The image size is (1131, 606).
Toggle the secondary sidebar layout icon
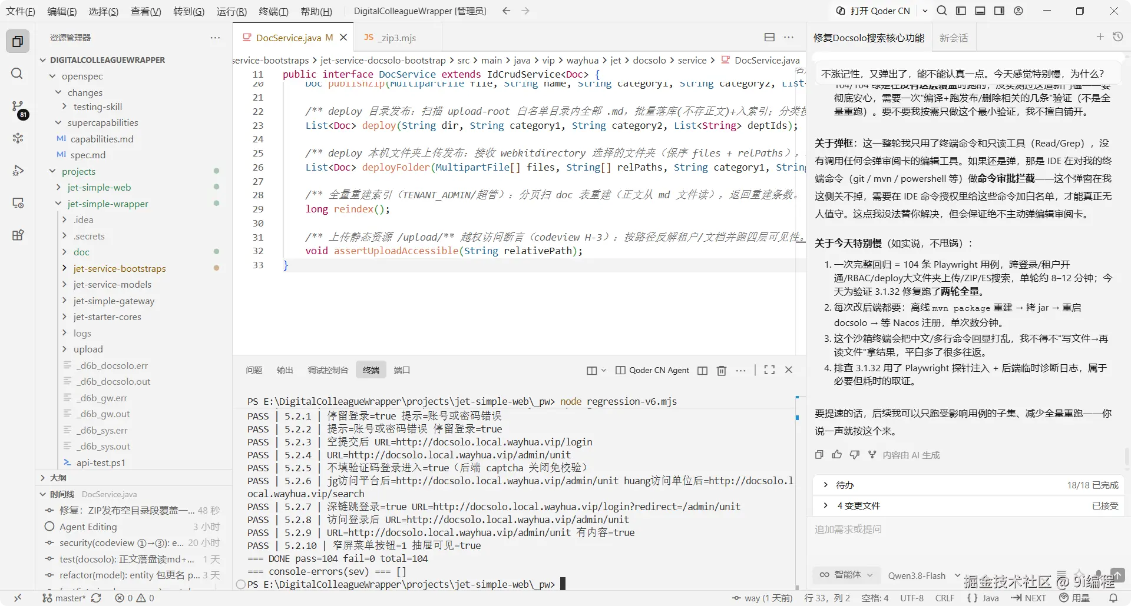tap(999, 11)
